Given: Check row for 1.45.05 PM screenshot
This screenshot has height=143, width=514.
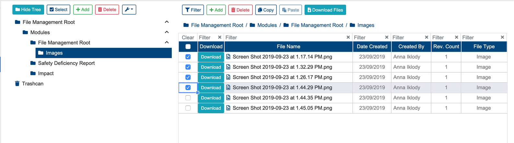Looking at the screenshot, I should click(x=188, y=108).
